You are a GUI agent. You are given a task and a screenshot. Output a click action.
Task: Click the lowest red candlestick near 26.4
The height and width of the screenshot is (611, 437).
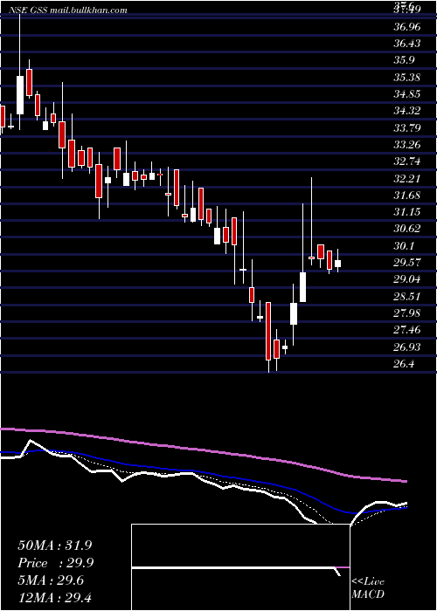pos(268,331)
